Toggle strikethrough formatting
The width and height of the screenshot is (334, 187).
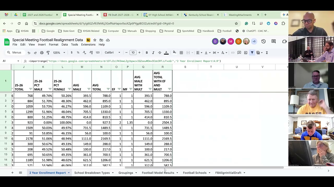160,53
